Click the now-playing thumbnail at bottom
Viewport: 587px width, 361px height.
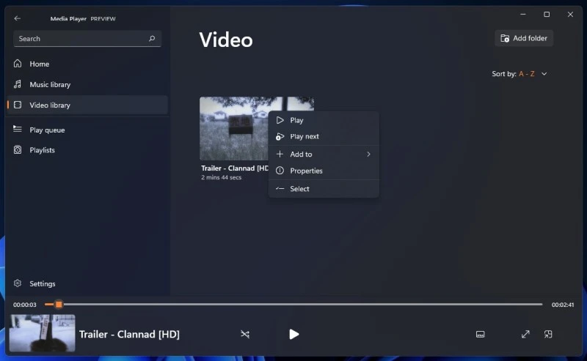[x=43, y=333]
